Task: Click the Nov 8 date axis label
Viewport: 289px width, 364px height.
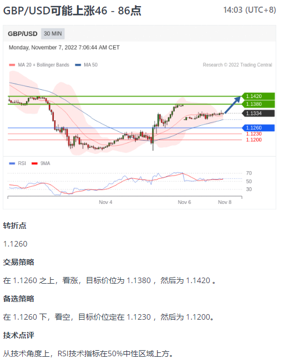Action: click(x=225, y=202)
